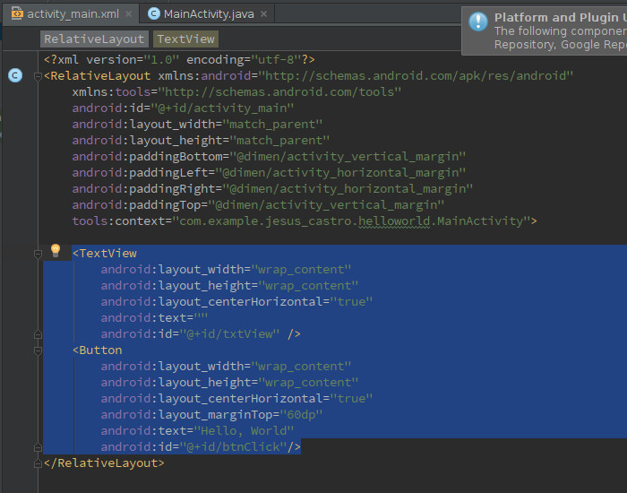Click TextView's layout_centerHorizontal attribute
The height and width of the screenshot is (493, 627).
[x=236, y=301]
